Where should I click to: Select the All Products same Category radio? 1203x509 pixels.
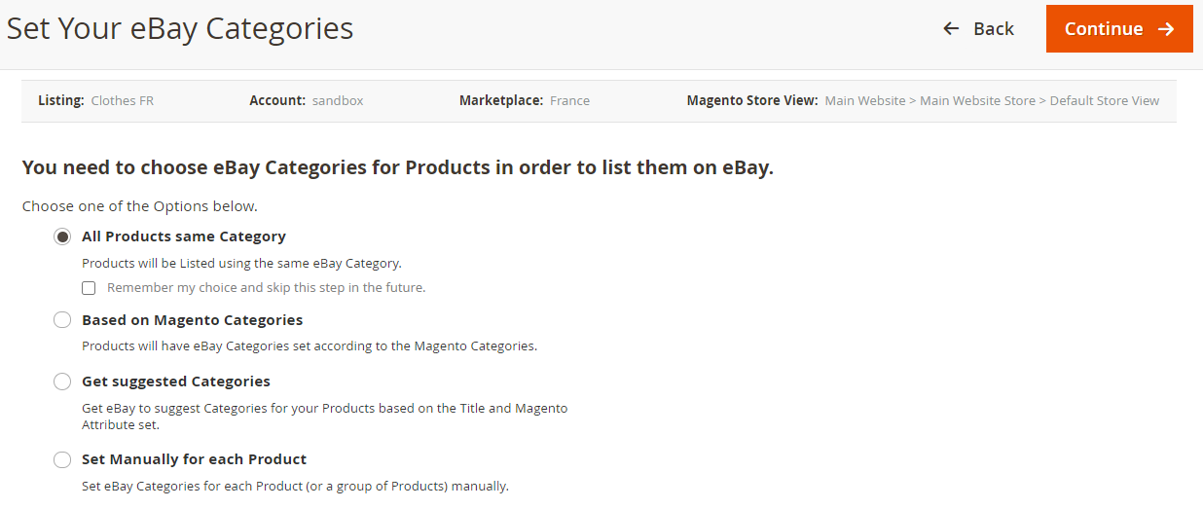tap(62, 236)
